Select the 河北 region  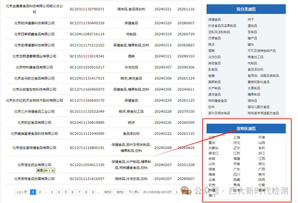pos(237,143)
